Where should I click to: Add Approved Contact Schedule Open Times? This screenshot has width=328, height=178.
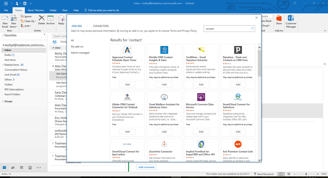[x=127, y=84]
